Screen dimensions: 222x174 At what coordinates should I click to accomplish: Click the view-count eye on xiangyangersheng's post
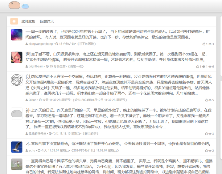[210, 44]
